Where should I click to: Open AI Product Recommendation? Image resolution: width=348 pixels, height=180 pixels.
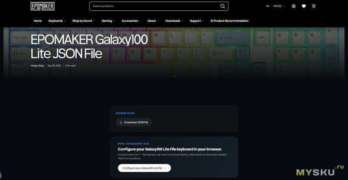click(x=230, y=21)
